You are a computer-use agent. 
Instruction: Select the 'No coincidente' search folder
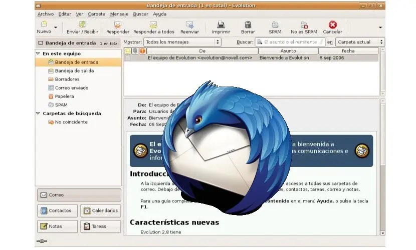(68, 122)
